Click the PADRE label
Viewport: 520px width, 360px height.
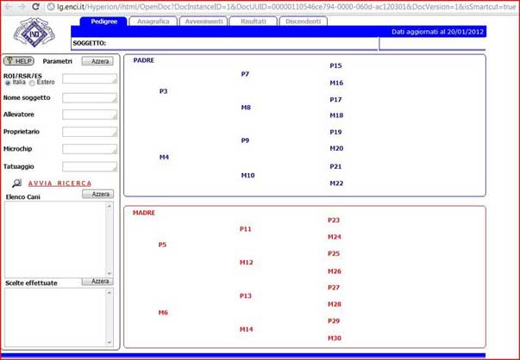[144, 60]
